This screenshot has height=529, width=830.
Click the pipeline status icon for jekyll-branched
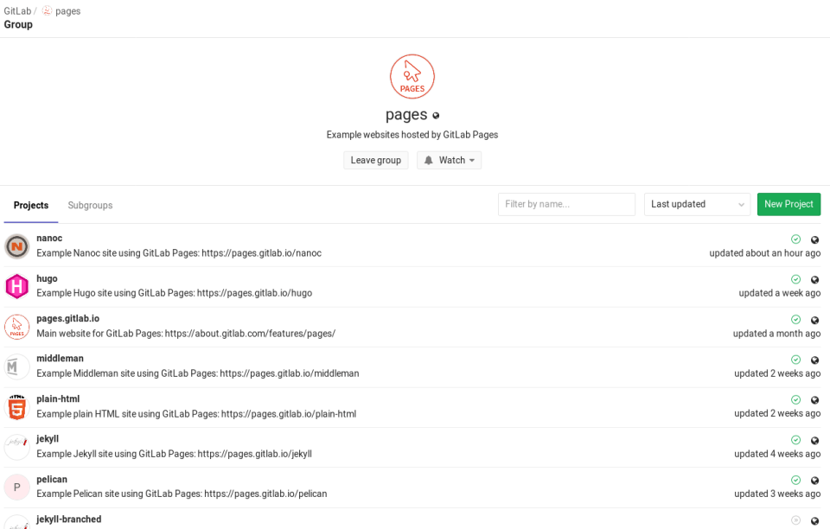(x=795, y=519)
